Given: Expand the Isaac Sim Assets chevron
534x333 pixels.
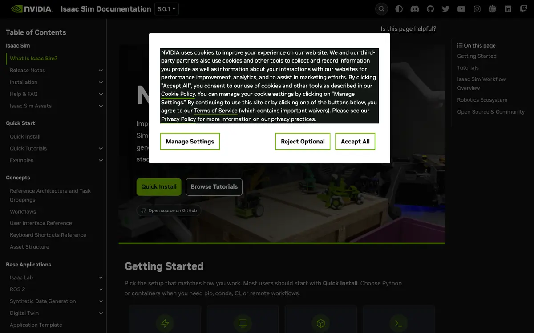Looking at the screenshot, I should click(x=101, y=106).
